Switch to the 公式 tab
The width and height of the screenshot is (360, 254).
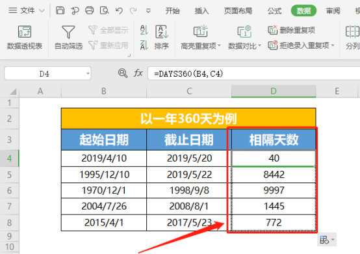coord(274,11)
